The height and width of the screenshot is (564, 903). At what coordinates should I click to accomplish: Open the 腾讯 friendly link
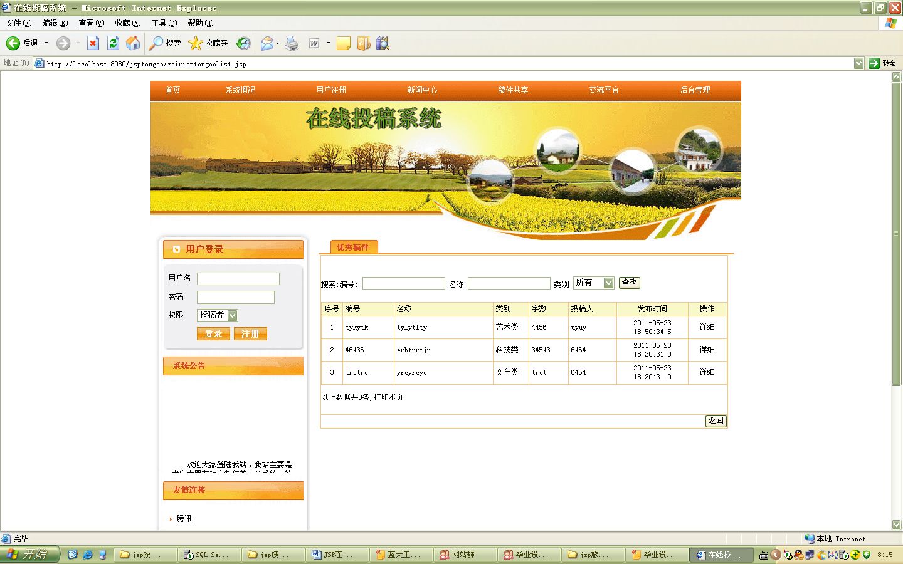point(184,519)
